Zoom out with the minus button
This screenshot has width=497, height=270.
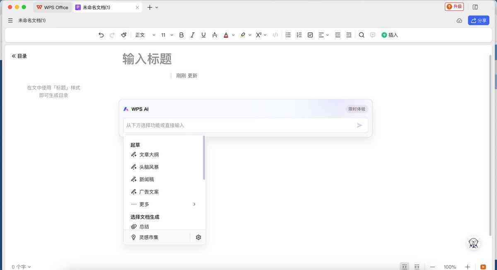[x=432, y=267]
